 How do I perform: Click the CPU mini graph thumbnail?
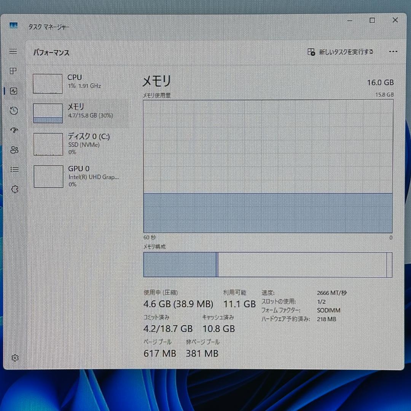(x=48, y=84)
